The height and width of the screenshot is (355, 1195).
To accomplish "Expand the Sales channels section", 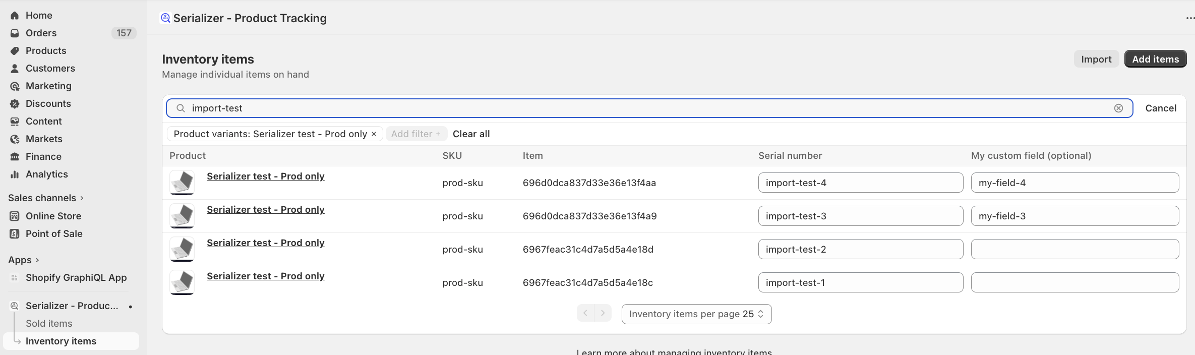I will coord(82,198).
